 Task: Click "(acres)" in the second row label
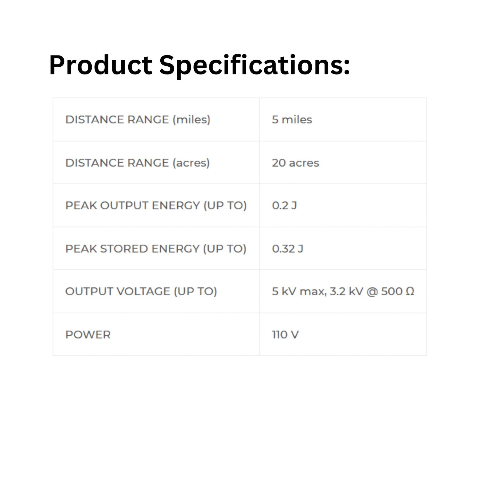[x=191, y=163]
